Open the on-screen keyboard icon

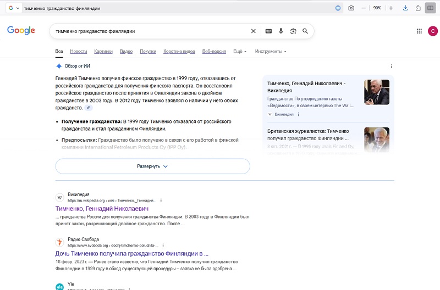pos(268,31)
